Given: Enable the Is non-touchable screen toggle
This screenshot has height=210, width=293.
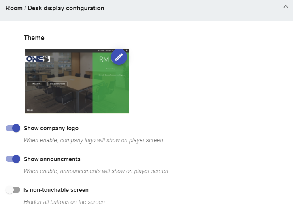Looking at the screenshot, I should pos(13,190).
